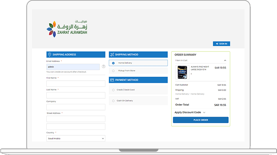
Task: Open the Country dropdown showing Saudi Arabia
Action: (76, 138)
